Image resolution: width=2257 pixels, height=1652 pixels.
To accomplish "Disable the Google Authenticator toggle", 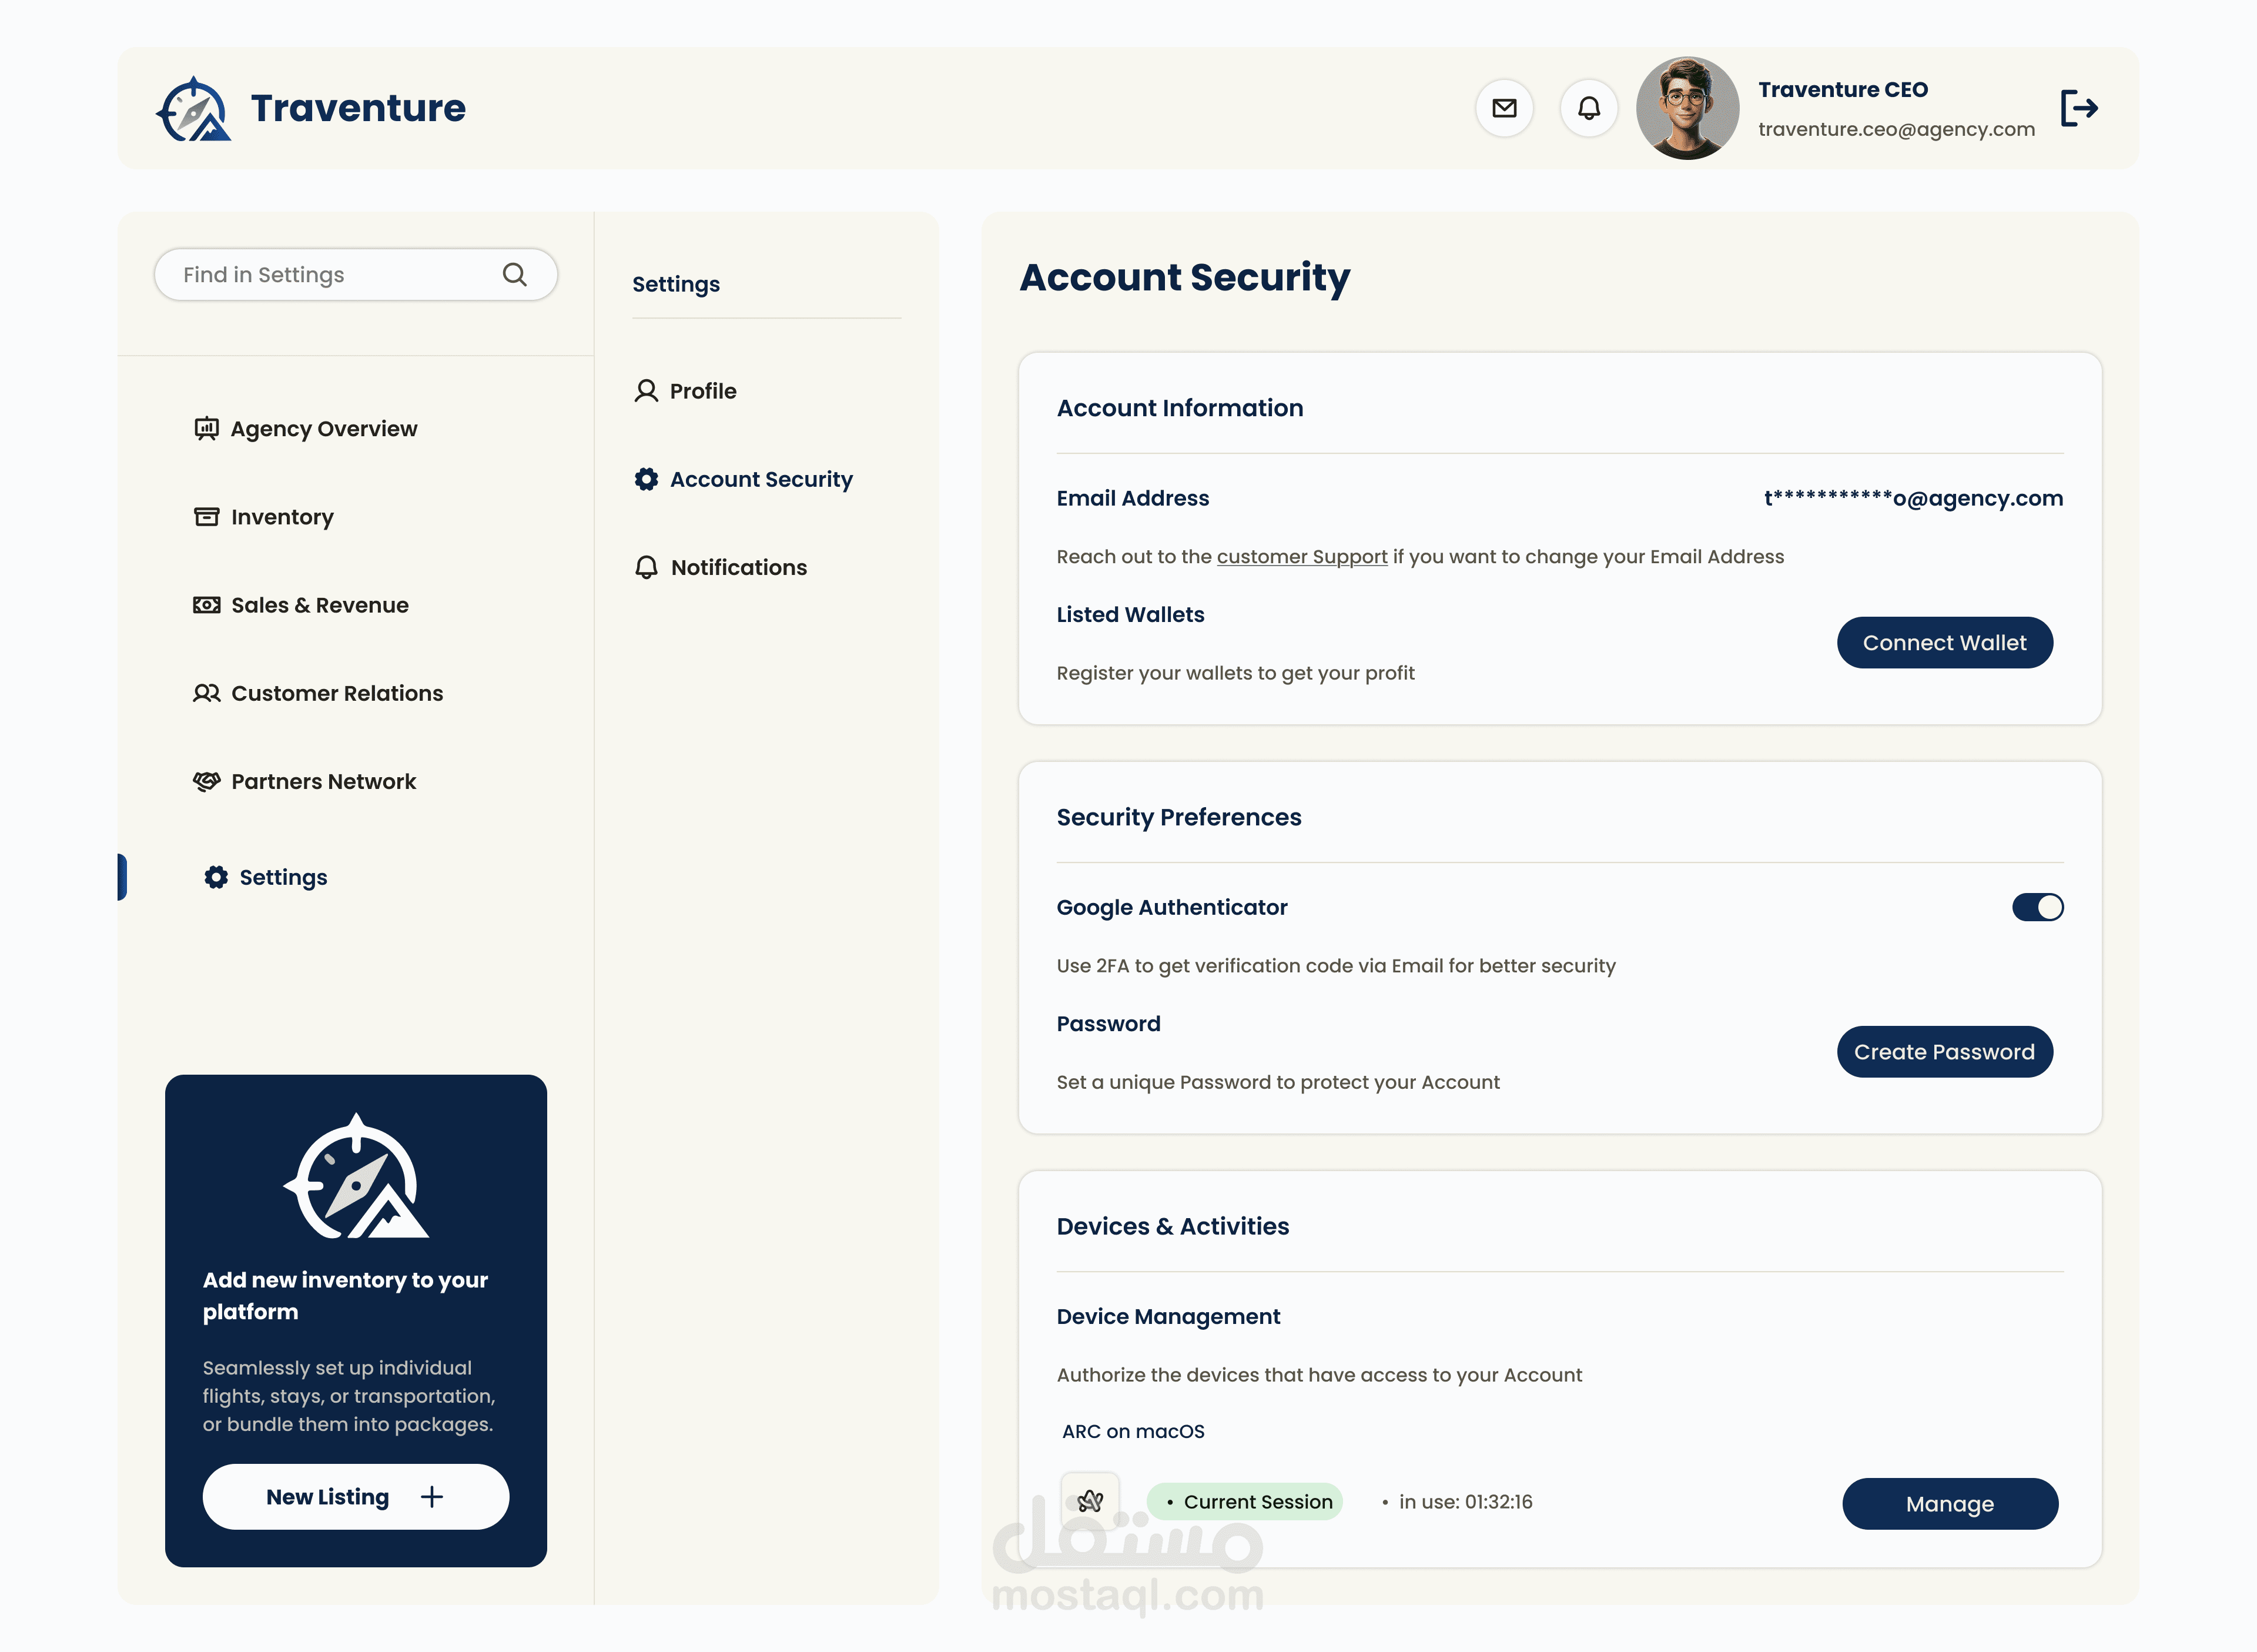I will click(2037, 907).
